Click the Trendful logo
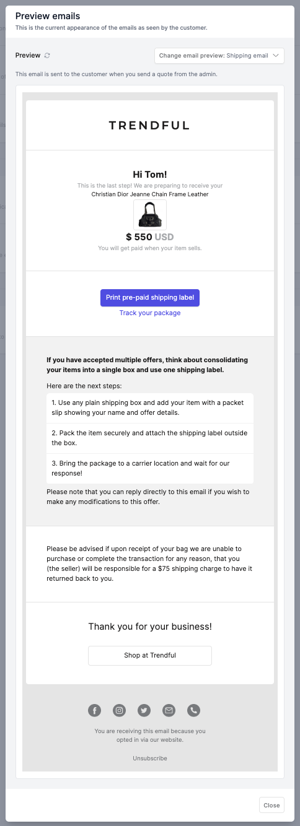The width and height of the screenshot is (300, 826). pyautogui.click(x=149, y=125)
